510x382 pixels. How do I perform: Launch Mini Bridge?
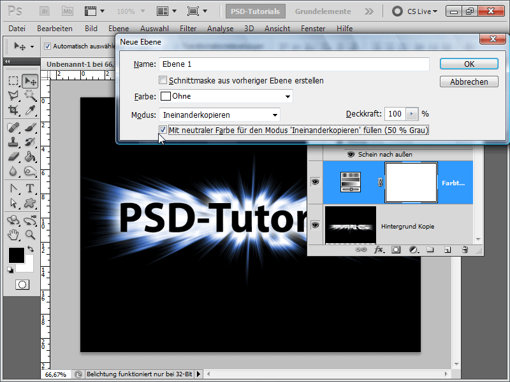(x=68, y=11)
